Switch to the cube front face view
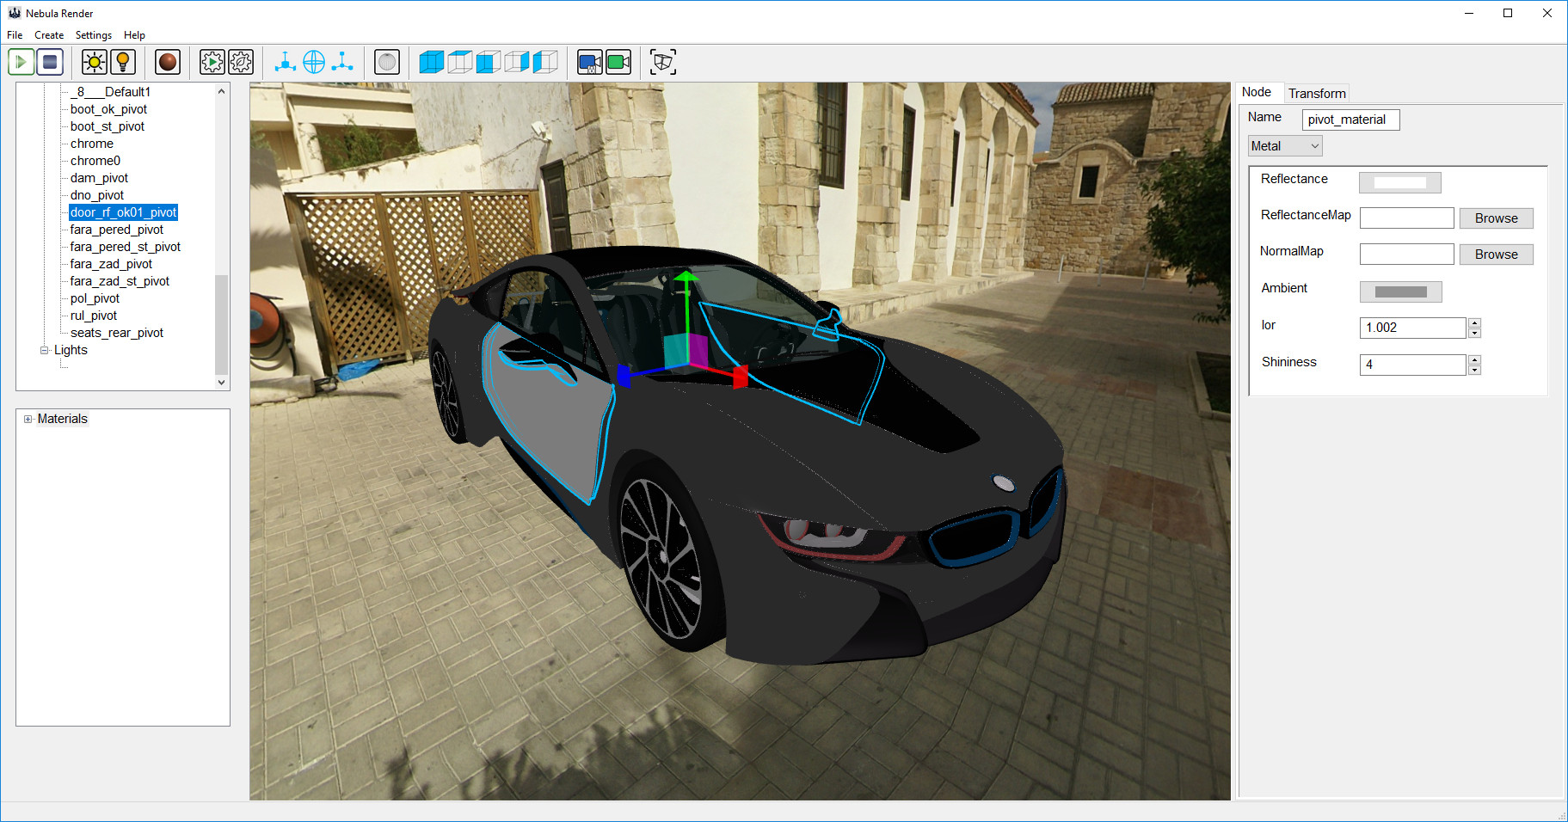 pos(489,62)
